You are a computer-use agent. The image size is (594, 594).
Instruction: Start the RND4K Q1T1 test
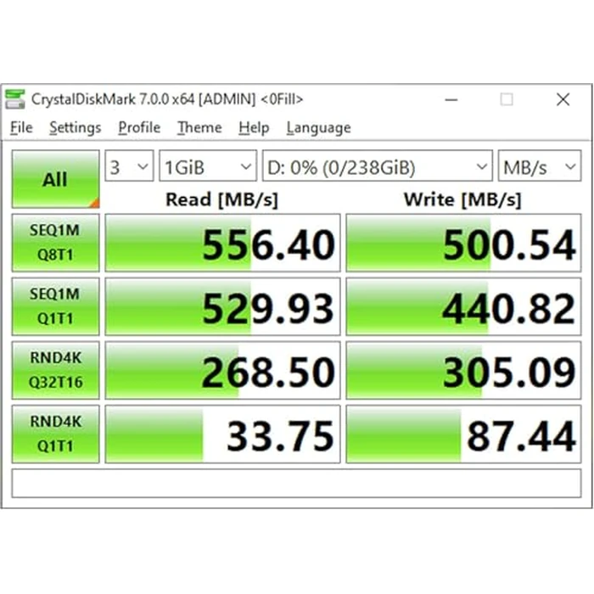(56, 434)
